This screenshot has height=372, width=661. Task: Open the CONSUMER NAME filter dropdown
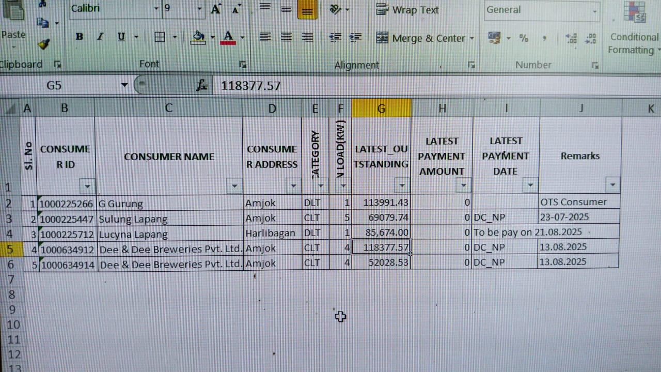[x=235, y=185]
